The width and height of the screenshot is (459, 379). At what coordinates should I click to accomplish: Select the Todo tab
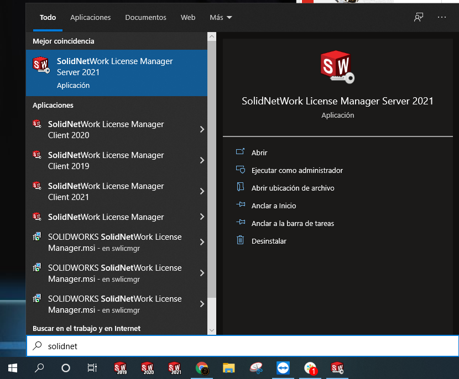(x=48, y=18)
